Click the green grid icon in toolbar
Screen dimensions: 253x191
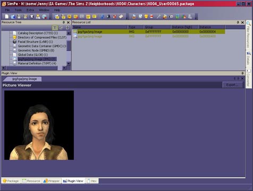click(x=178, y=16)
